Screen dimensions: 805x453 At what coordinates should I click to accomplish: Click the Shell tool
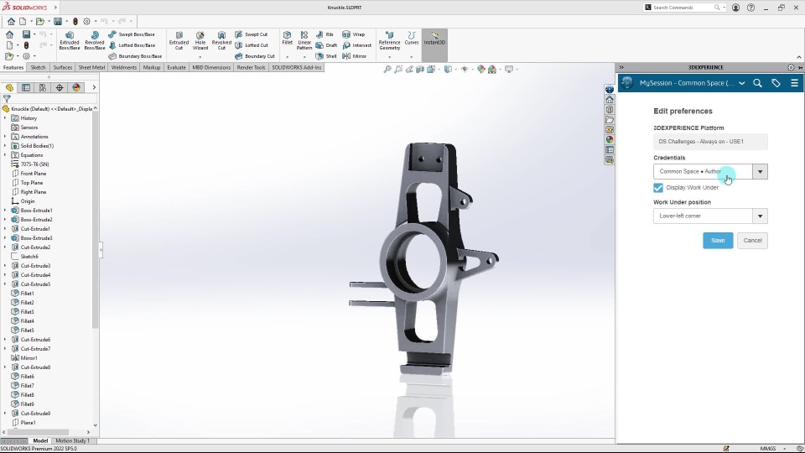click(326, 56)
